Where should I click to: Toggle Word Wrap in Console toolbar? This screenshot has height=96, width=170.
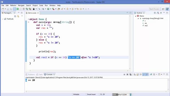(141, 74)
